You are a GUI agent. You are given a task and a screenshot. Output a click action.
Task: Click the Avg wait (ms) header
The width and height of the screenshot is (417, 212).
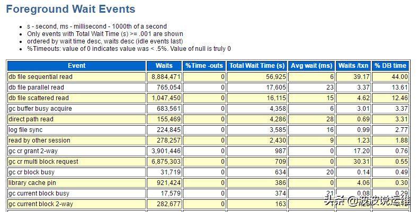point(312,66)
